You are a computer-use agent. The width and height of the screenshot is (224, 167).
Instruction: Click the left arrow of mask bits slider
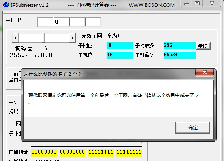[15, 38]
